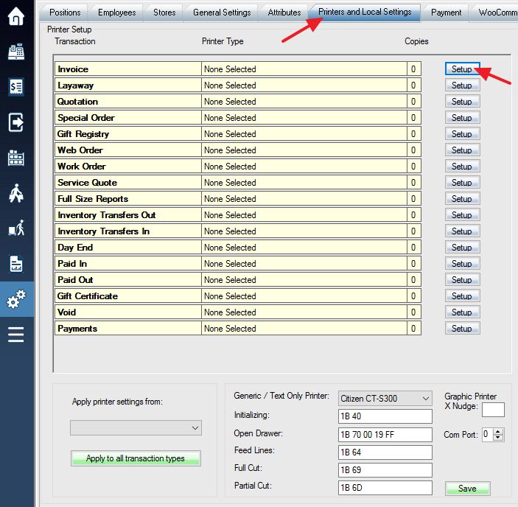Click Setup for Quotation row
Screen dimensions: 518x507
[462, 101]
